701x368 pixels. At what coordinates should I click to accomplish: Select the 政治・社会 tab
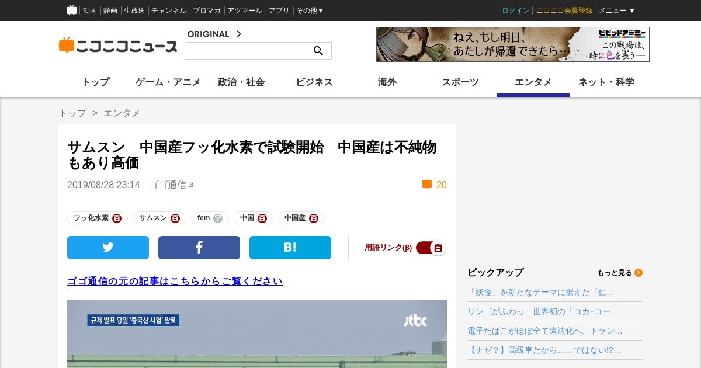[241, 82]
